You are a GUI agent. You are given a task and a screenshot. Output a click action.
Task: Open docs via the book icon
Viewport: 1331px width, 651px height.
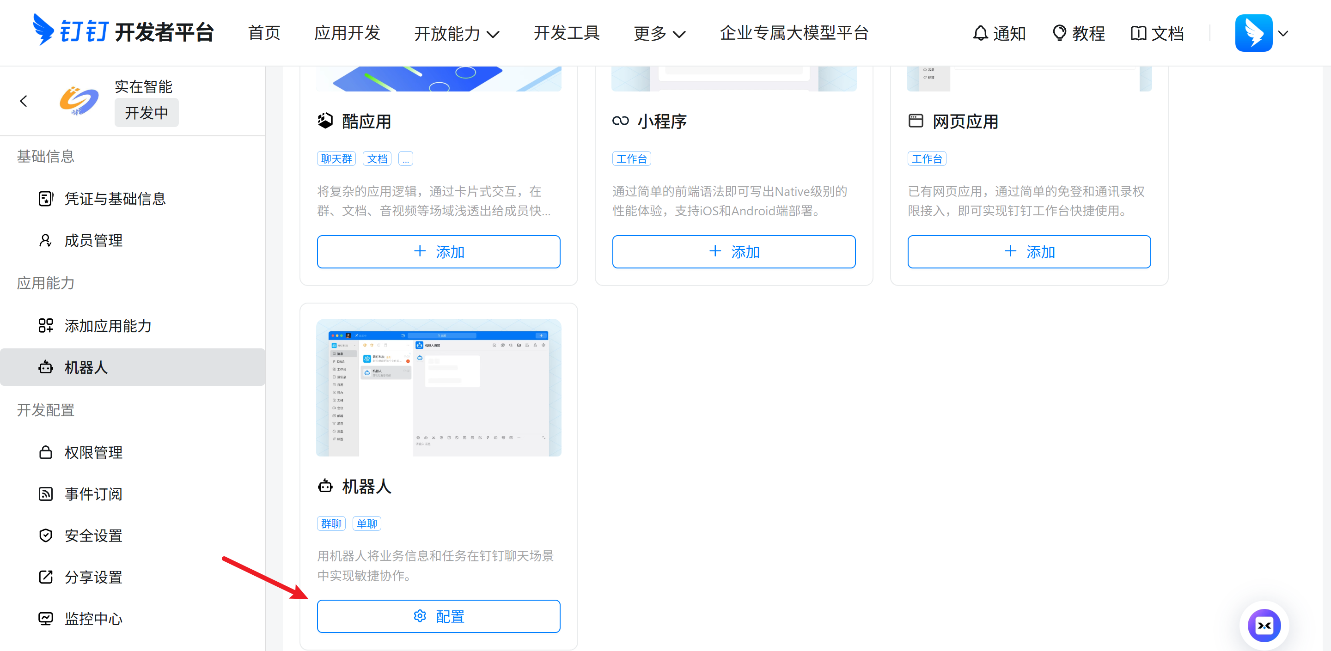click(1138, 33)
